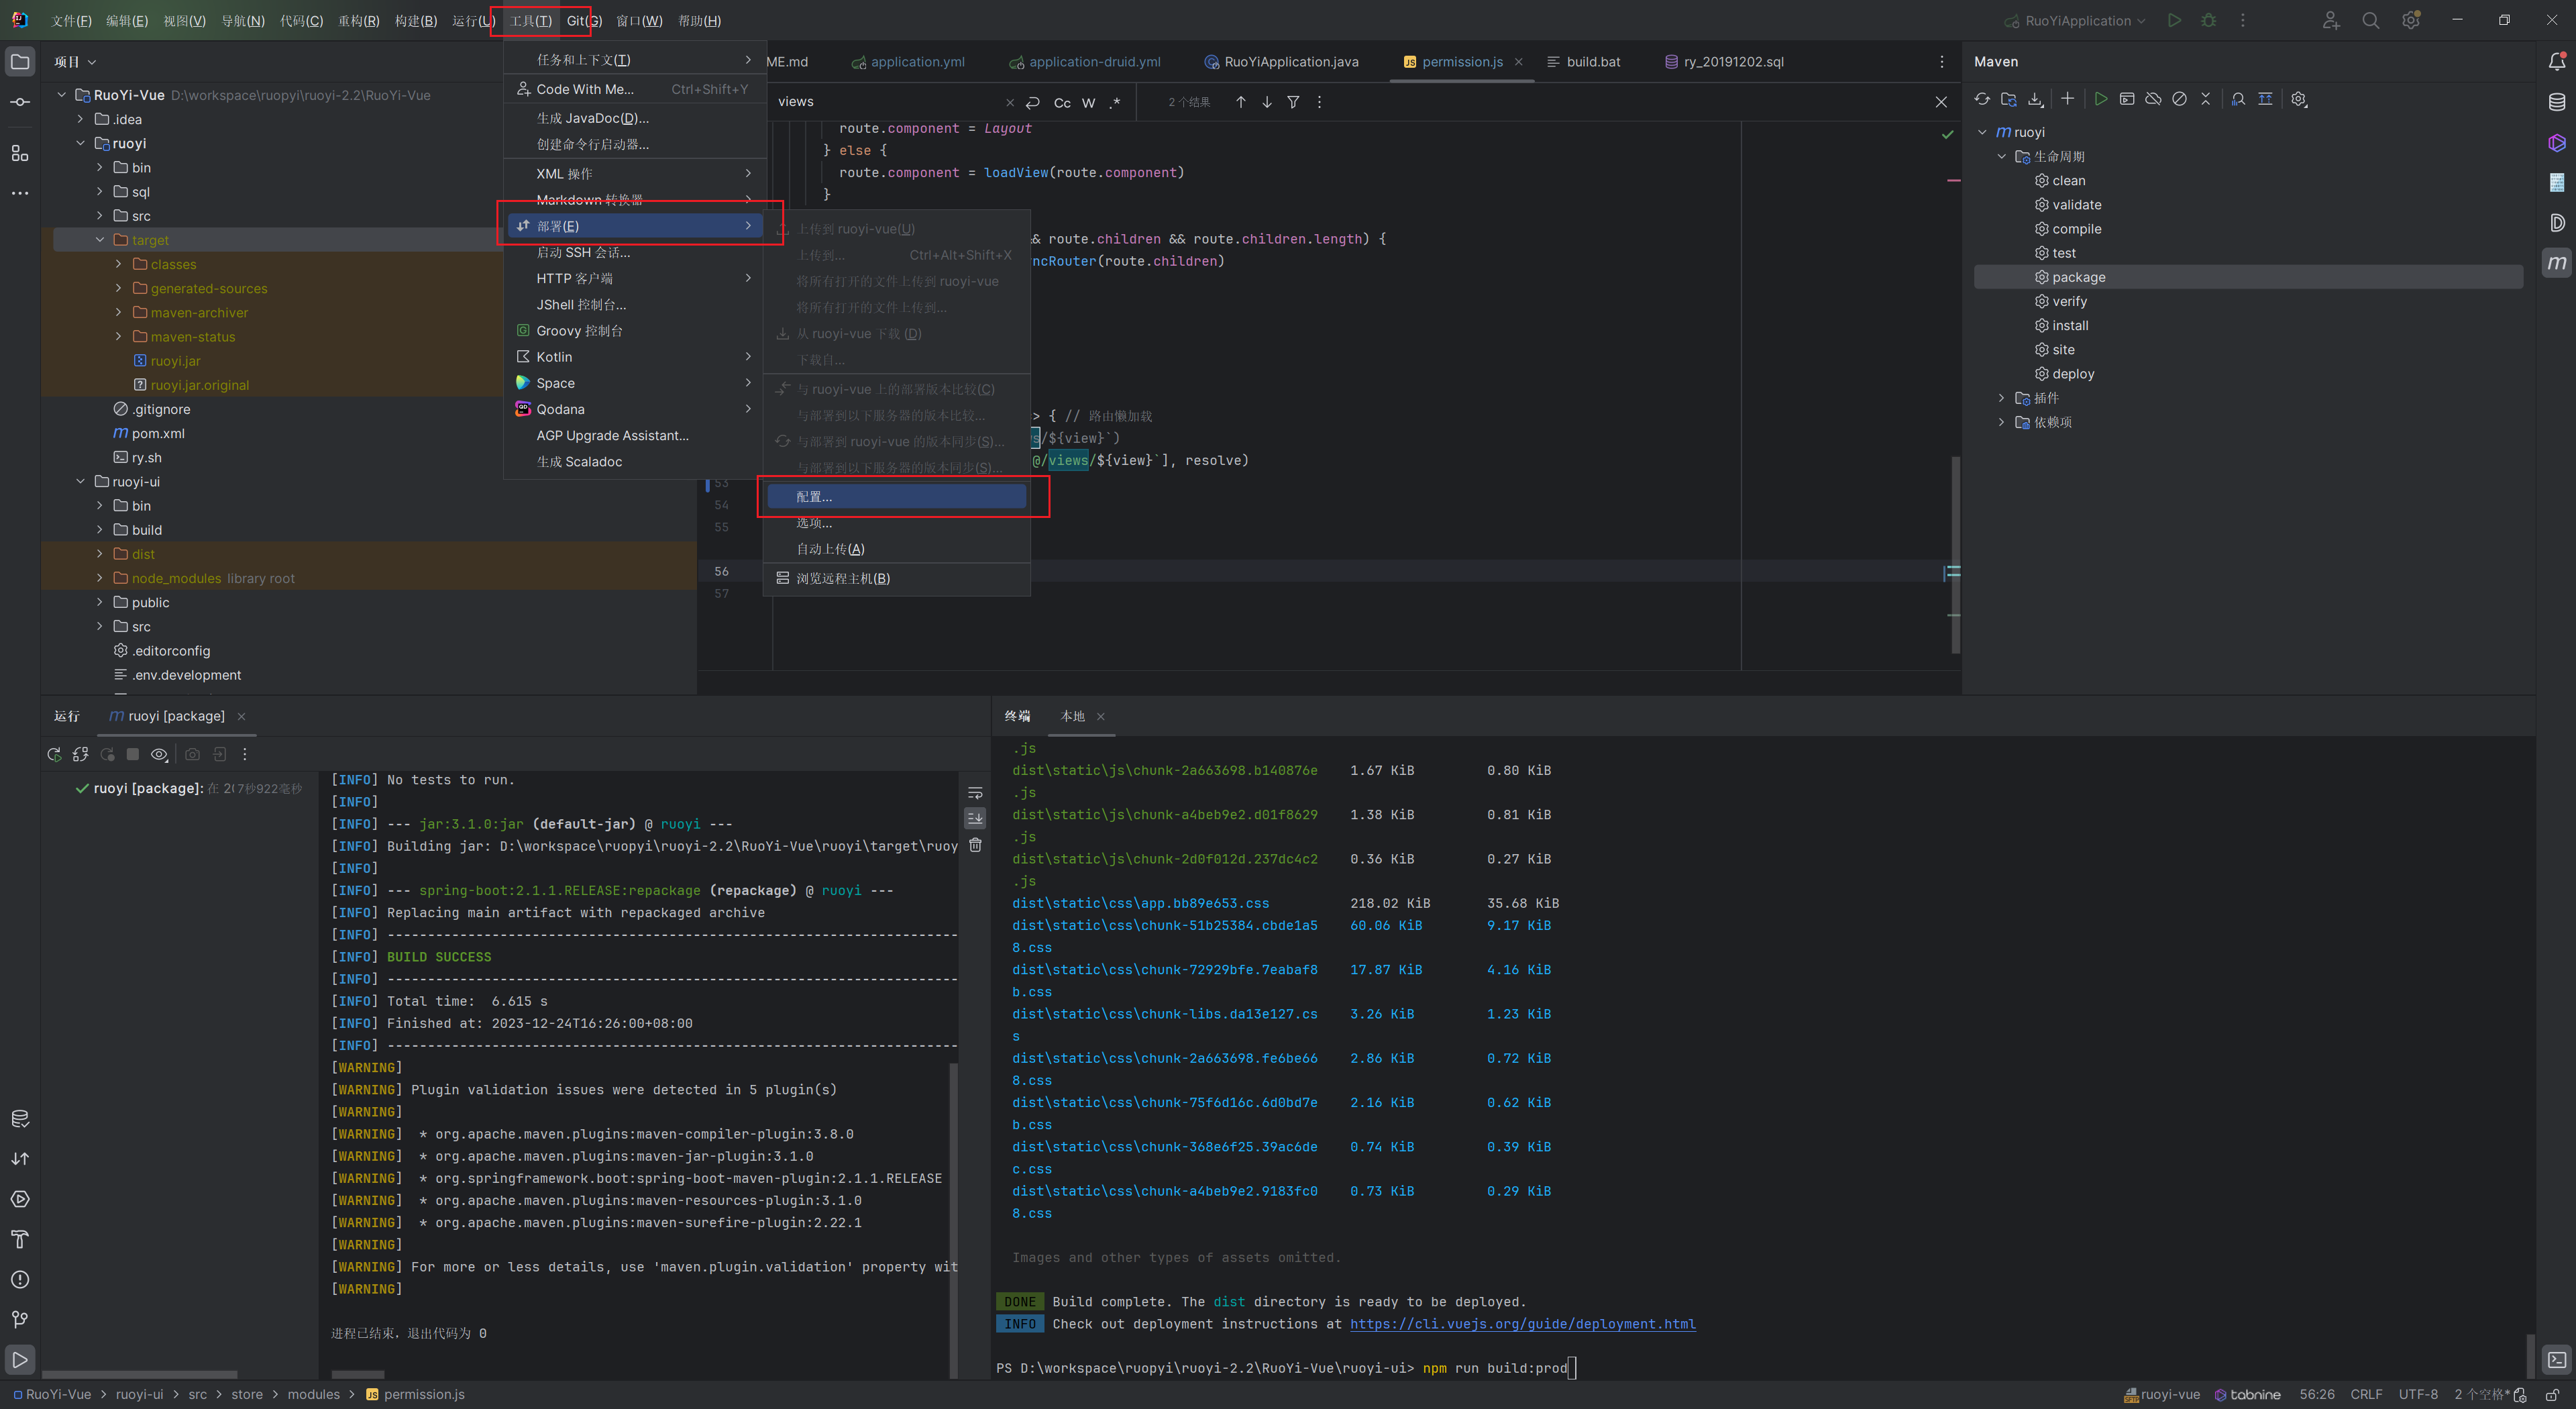Collapse ruoyi-ui module
Screen dimensions: 2576x1409
coord(81,481)
